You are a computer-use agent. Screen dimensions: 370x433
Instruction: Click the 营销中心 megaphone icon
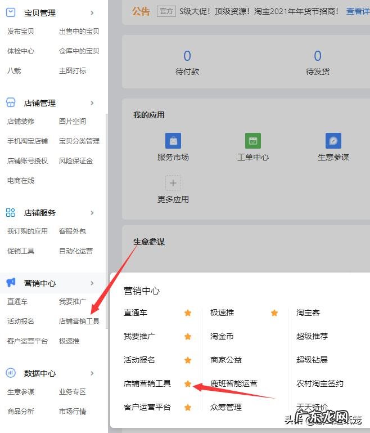pyautogui.click(x=11, y=283)
